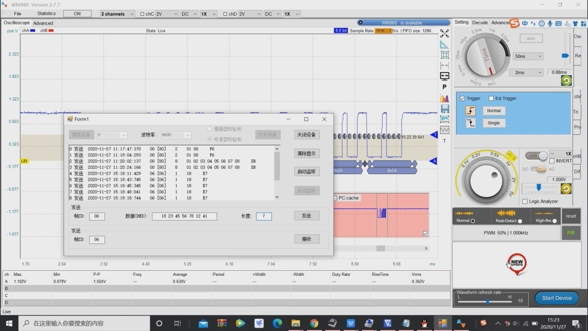Toggle the chB channel switch
Screen dimensions: 588x331
[x=537, y=156]
